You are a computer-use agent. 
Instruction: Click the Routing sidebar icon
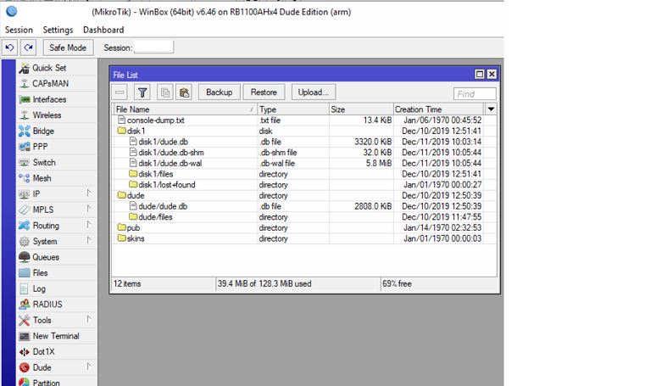(x=25, y=226)
